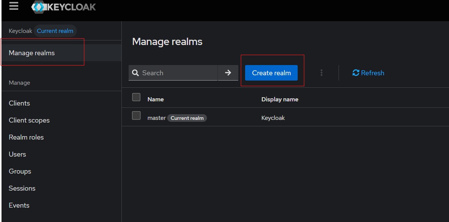Open Client scopes page
The width and height of the screenshot is (449, 222).
coord(29,120)
